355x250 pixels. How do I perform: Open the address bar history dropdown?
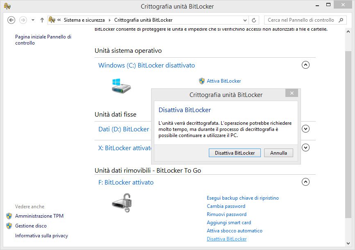pos(245,20)
